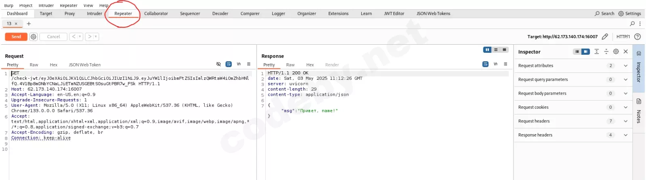Open the Notes sidebar panel
The image size is (646, 180).
(x=639, y=110)
